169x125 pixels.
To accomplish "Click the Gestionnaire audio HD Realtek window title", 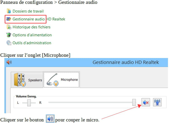I will (126, 62).
